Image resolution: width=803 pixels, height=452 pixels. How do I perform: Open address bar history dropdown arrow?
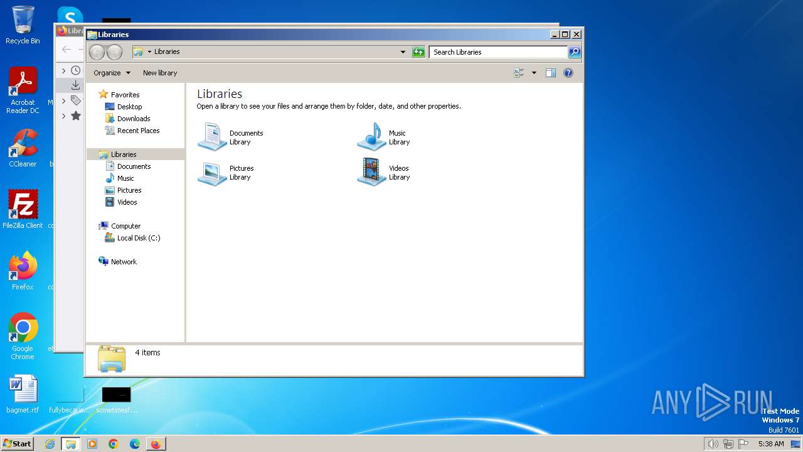403,52
